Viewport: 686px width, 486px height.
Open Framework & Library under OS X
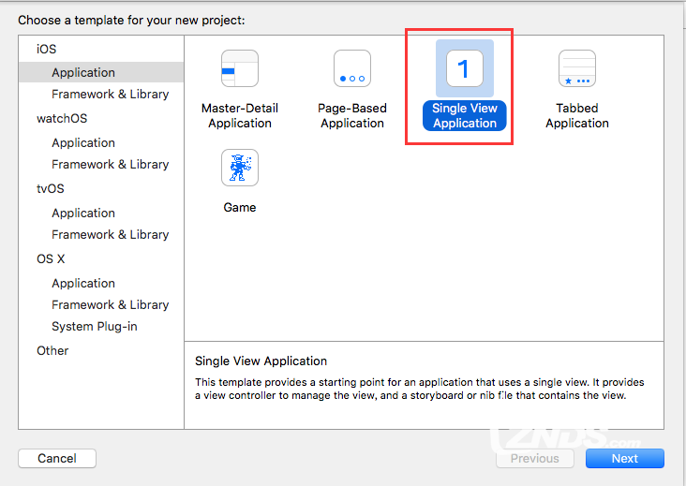tap(111, 304)
